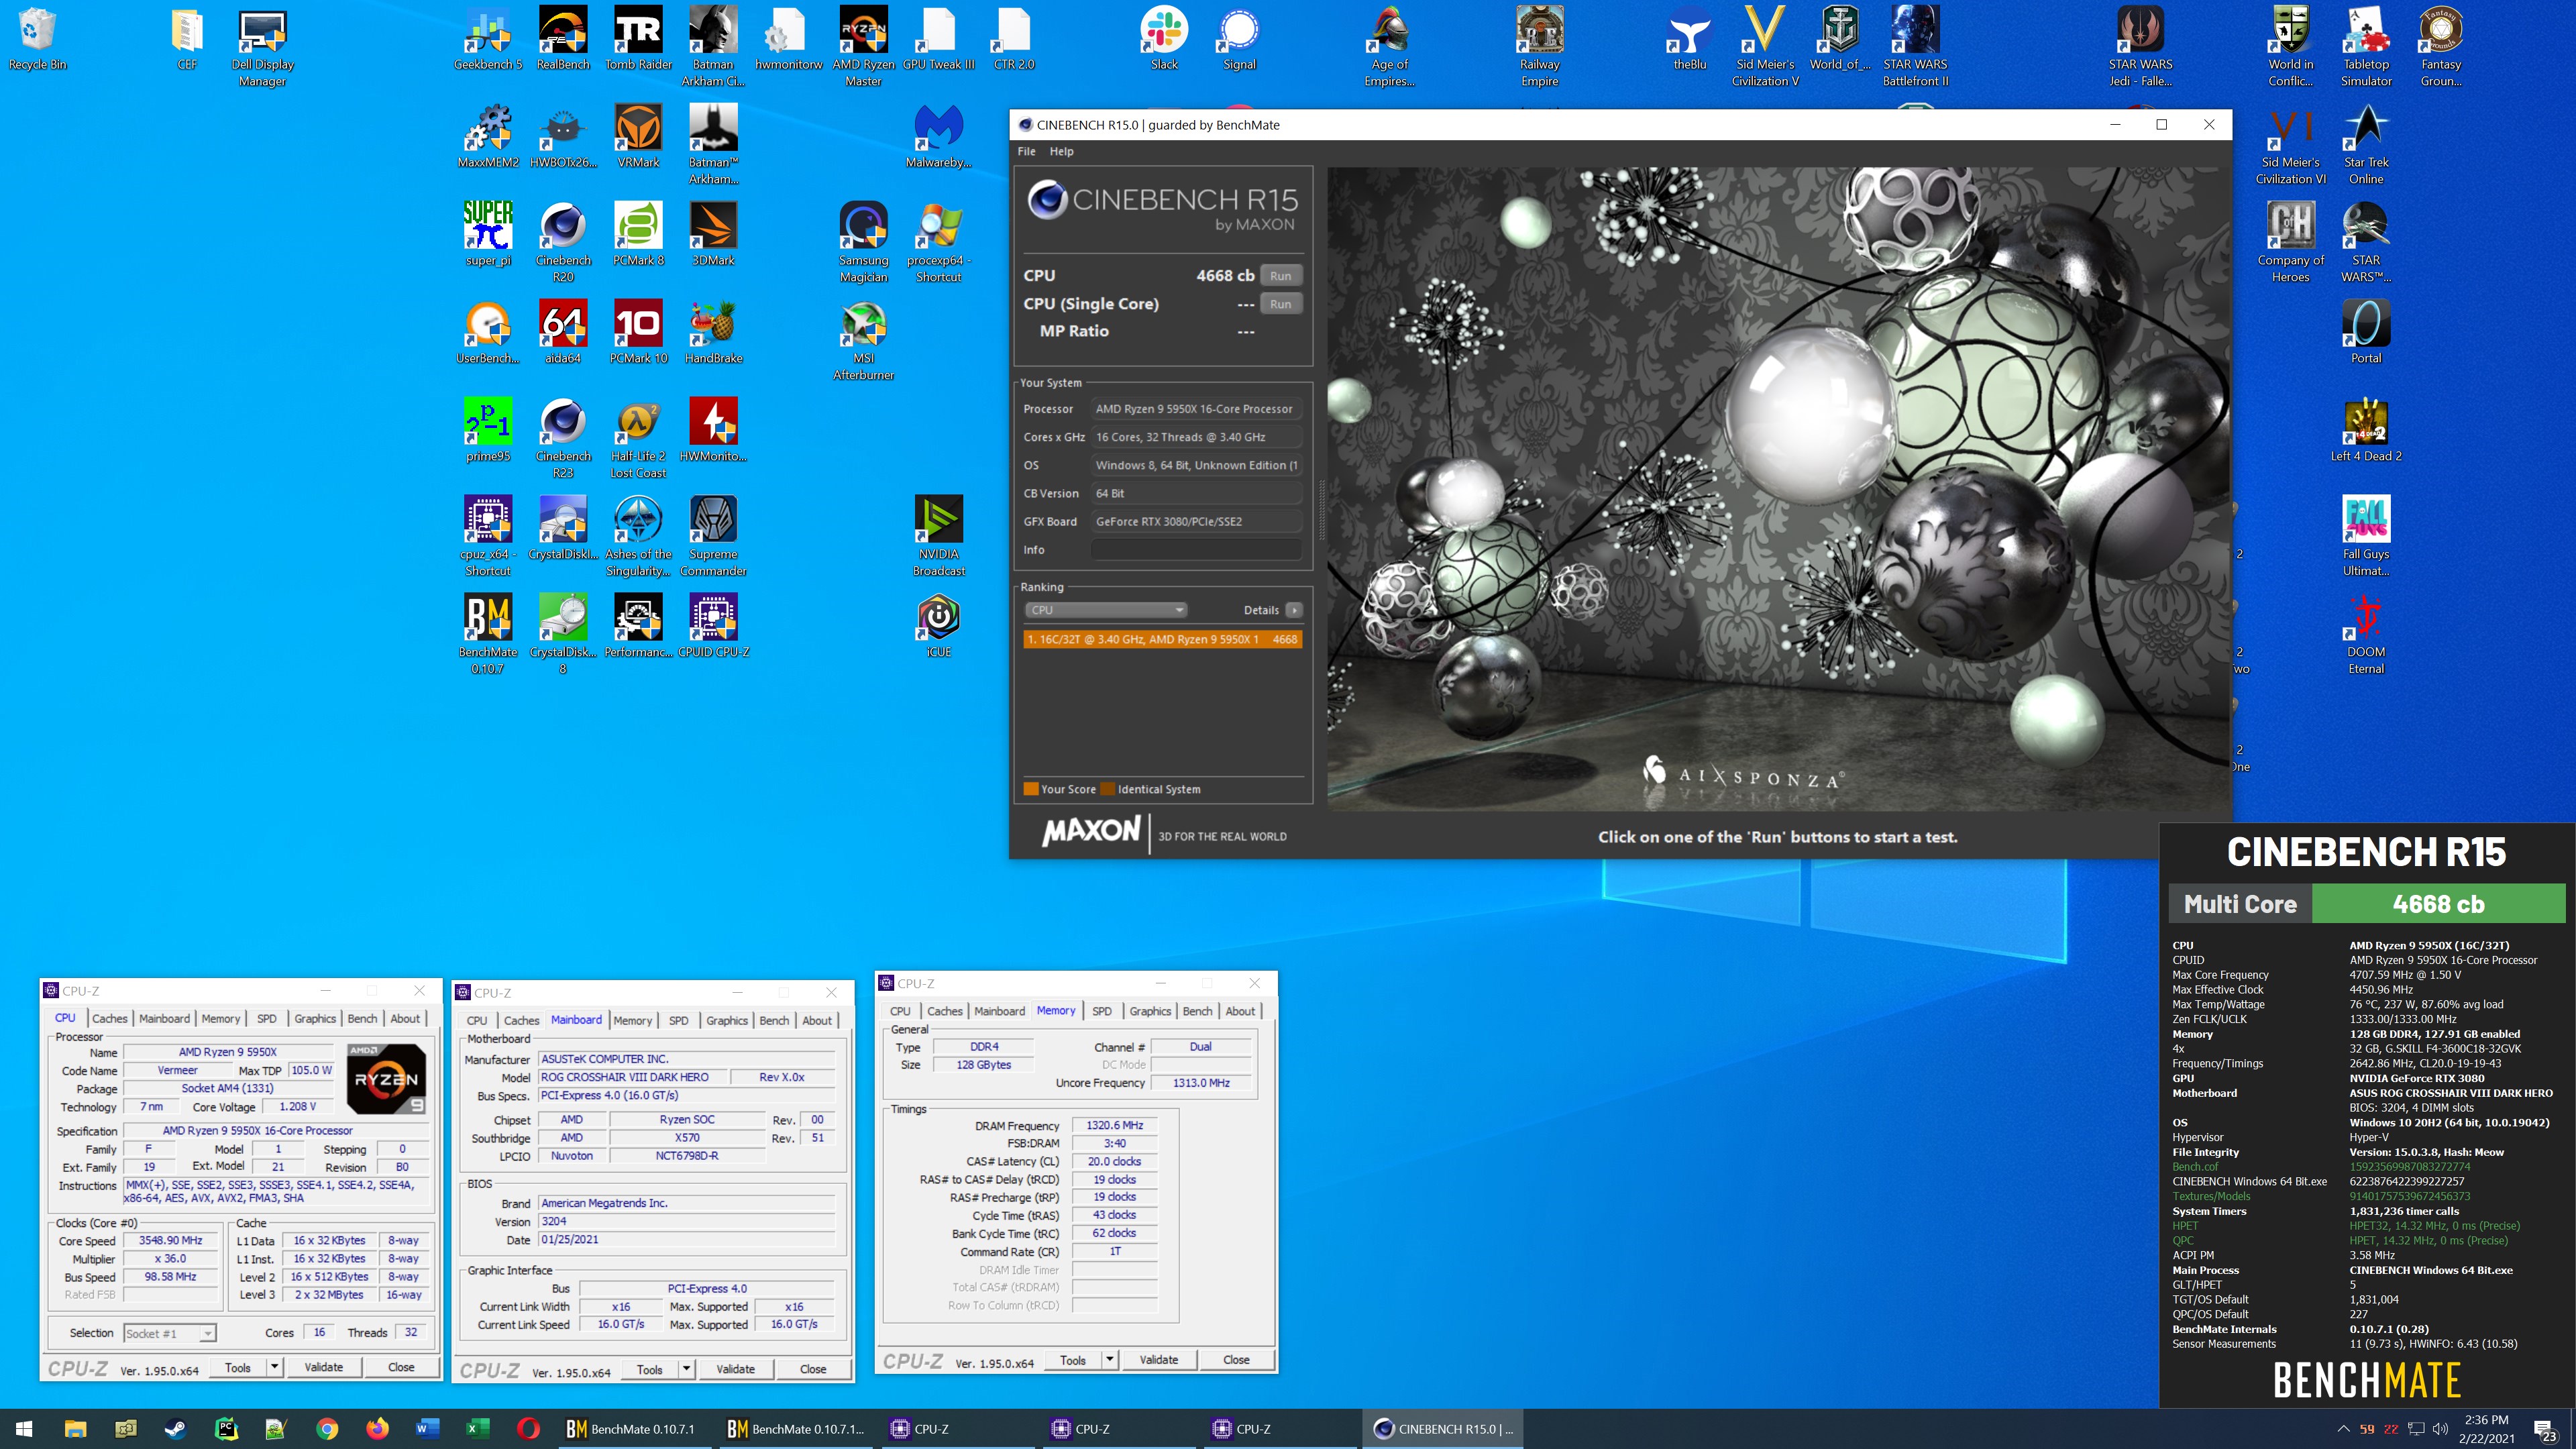Open the aida64 desktop icon
The height and width of the screenshot is (1449, 2576).
(x=563, y=333)
